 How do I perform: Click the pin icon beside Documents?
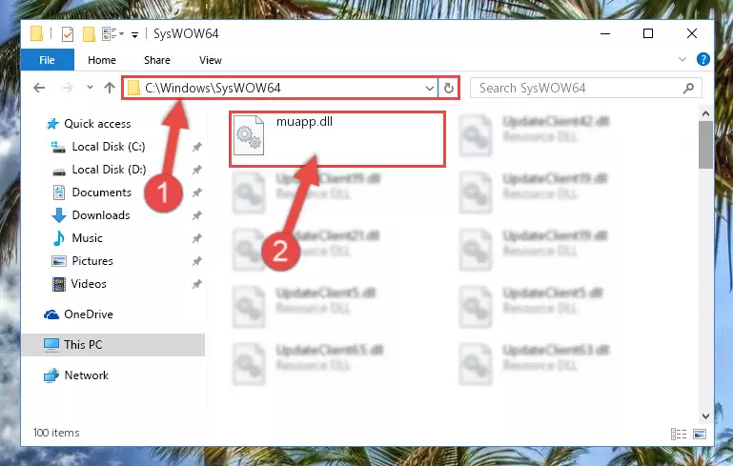click(196, 192)
